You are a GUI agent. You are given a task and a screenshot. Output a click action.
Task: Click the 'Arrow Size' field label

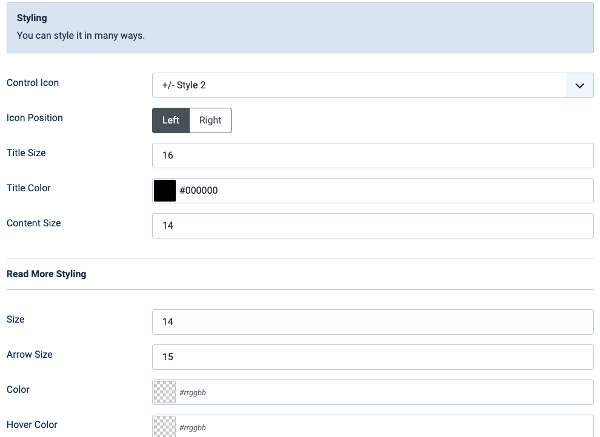coord(30,355)
